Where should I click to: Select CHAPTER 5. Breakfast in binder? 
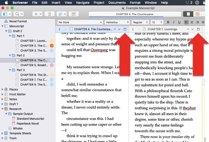(x=34, y=65)
